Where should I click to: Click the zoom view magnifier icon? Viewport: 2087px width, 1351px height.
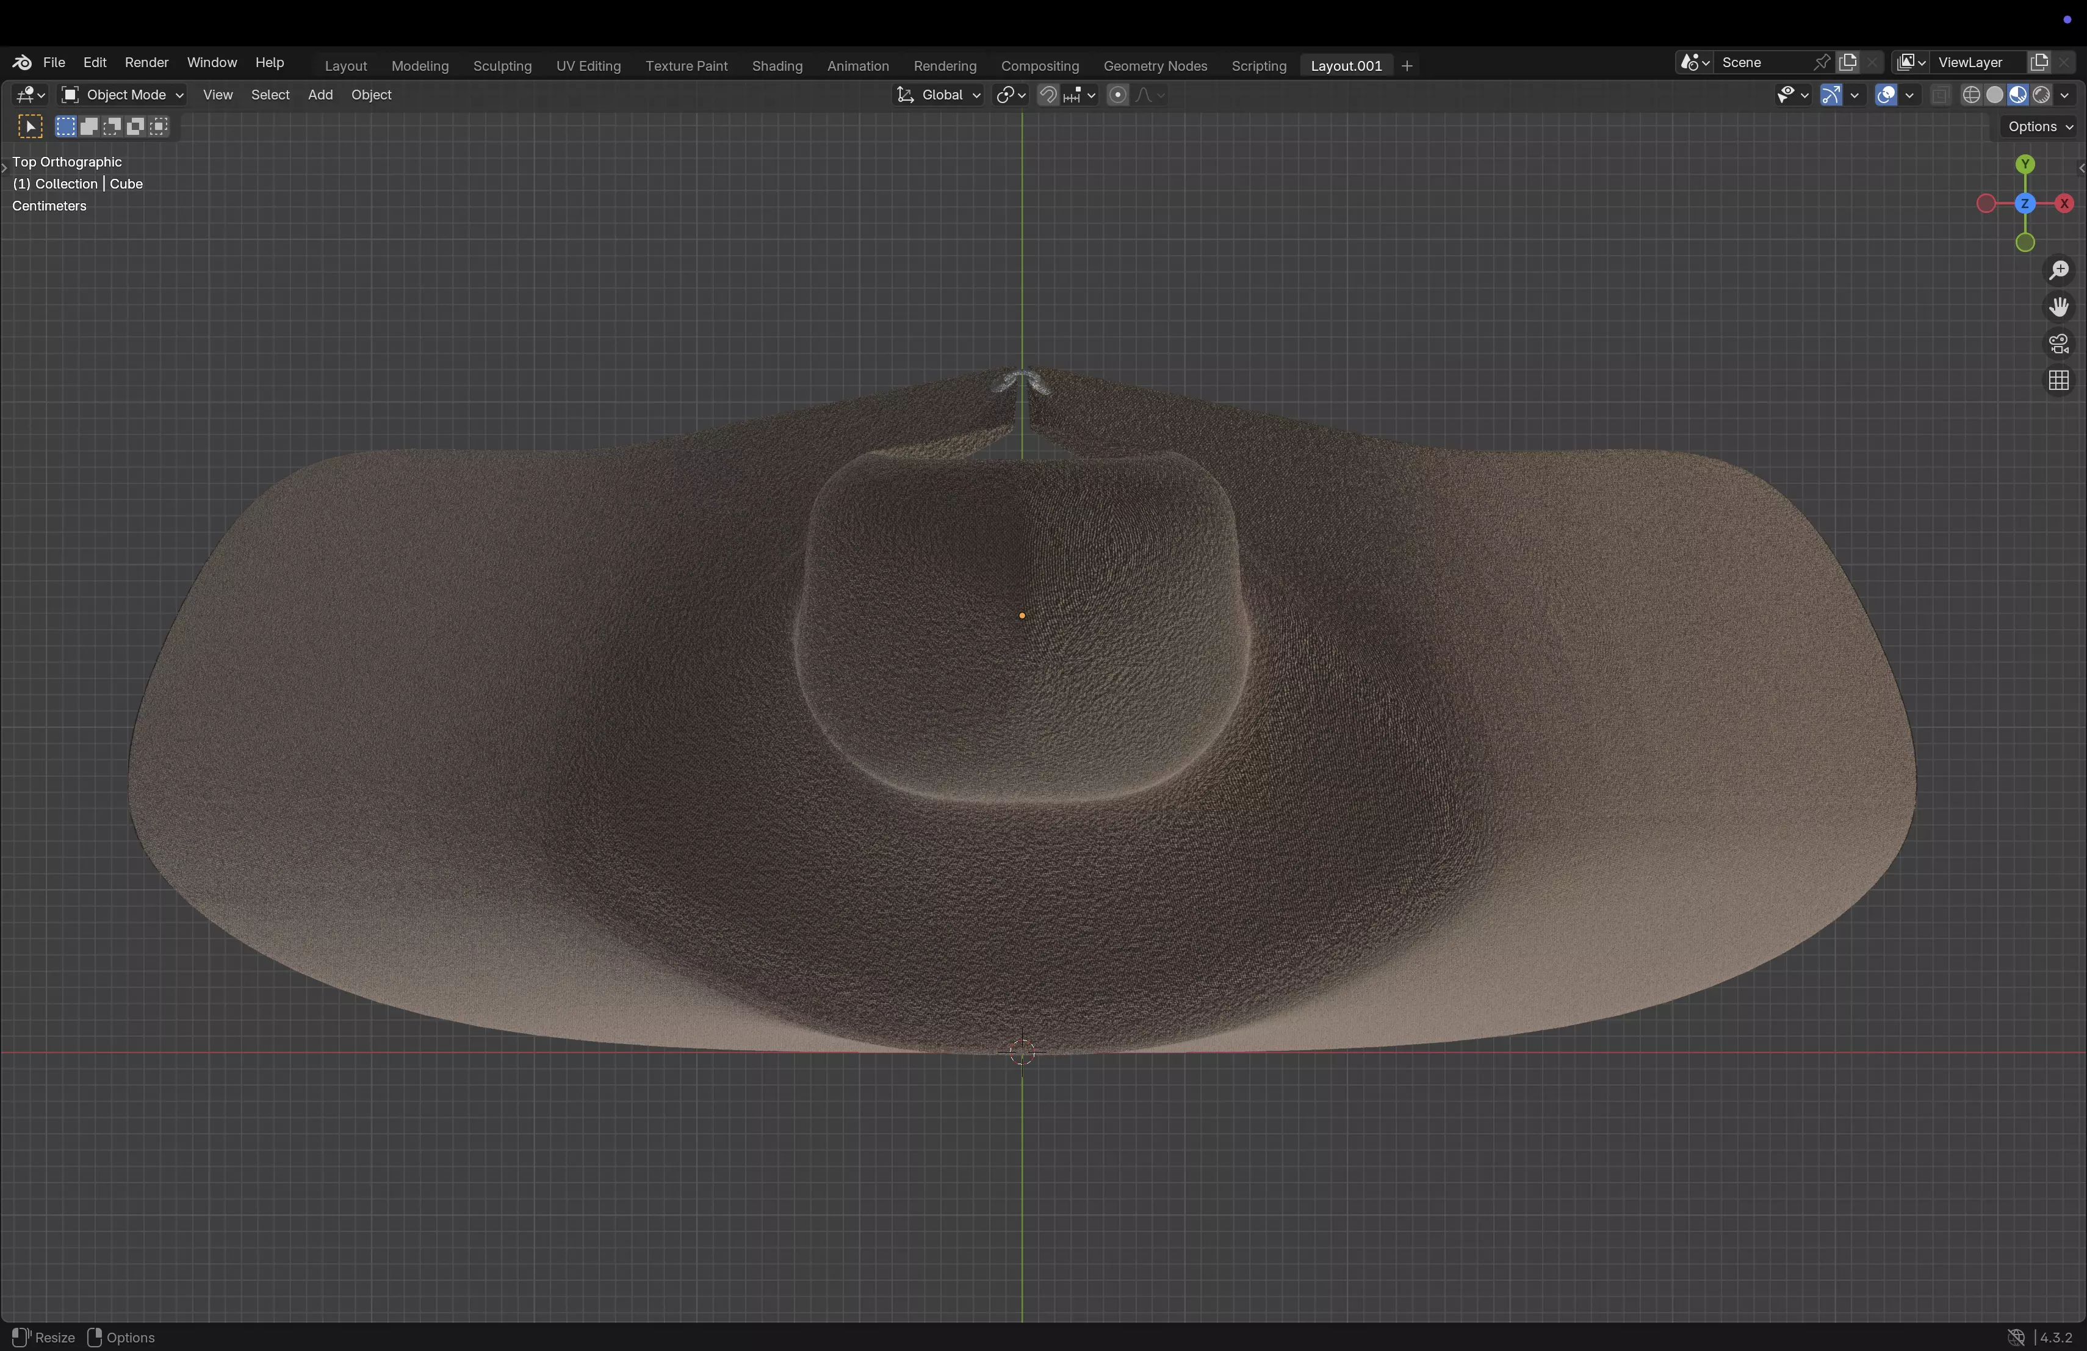click(x=2059, y=270)
